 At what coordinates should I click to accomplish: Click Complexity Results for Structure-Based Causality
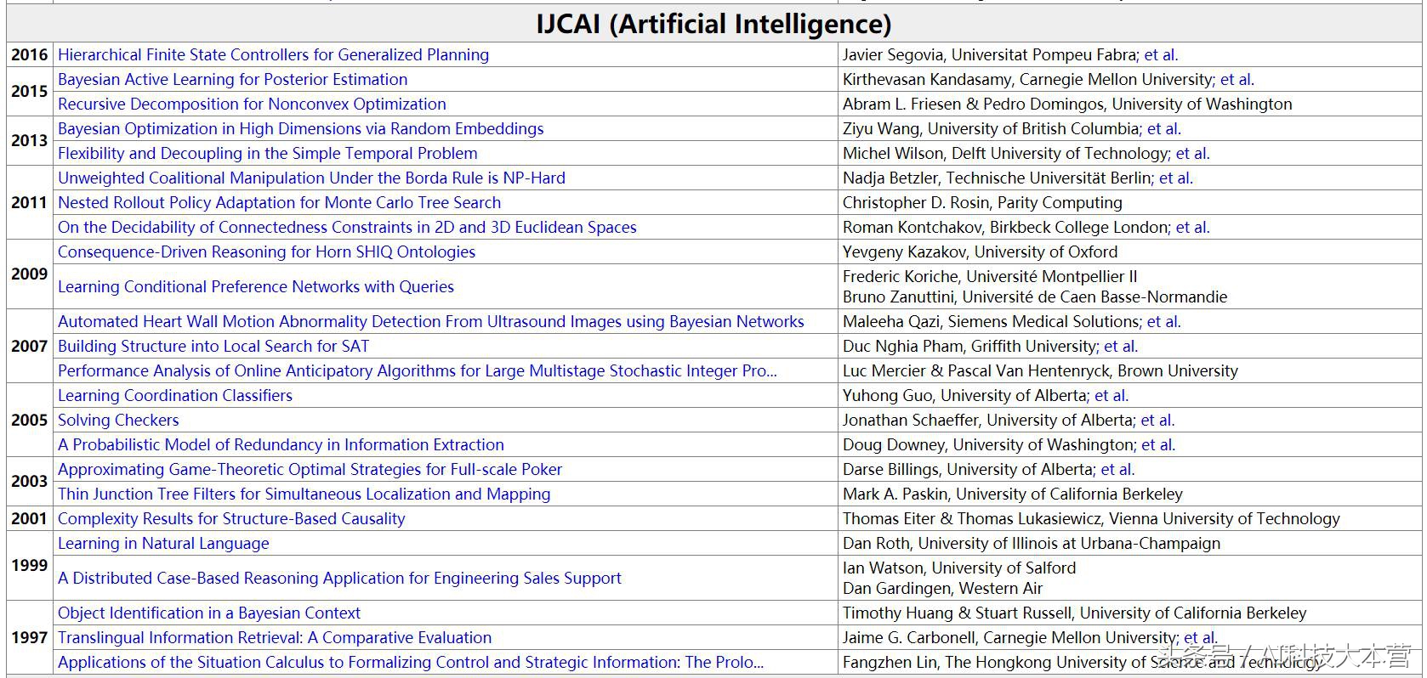[x=231, y=519]
